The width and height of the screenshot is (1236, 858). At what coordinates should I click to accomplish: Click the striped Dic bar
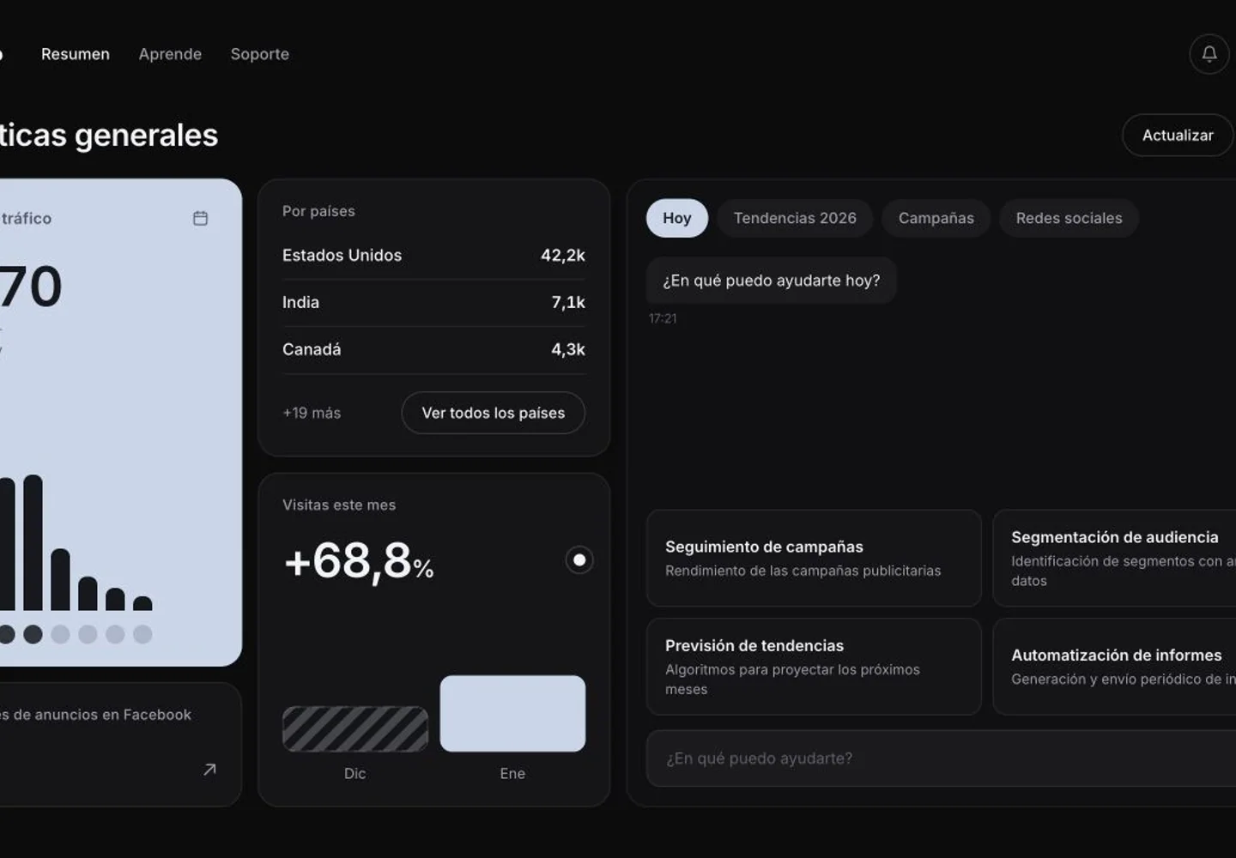pyautogui.click(x=355, y=729)
